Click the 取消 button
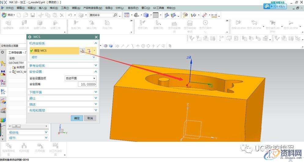The height and width of the screenshot is (162, 304). click(x=90, y=118)
